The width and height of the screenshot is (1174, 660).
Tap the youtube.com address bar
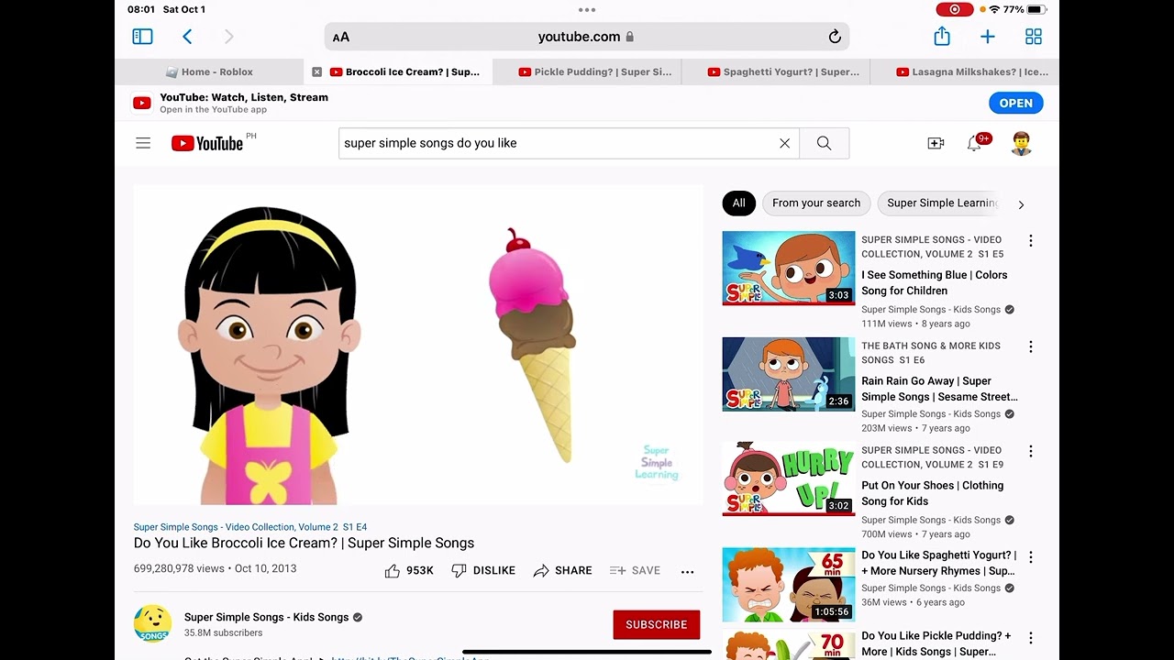[587, 37]
